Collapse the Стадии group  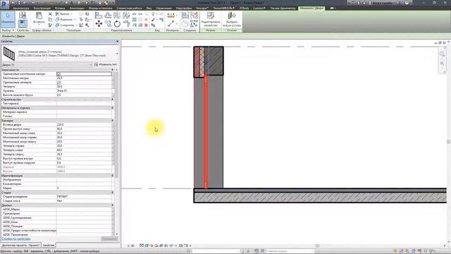pyautogui.click(x=113, y=193)
